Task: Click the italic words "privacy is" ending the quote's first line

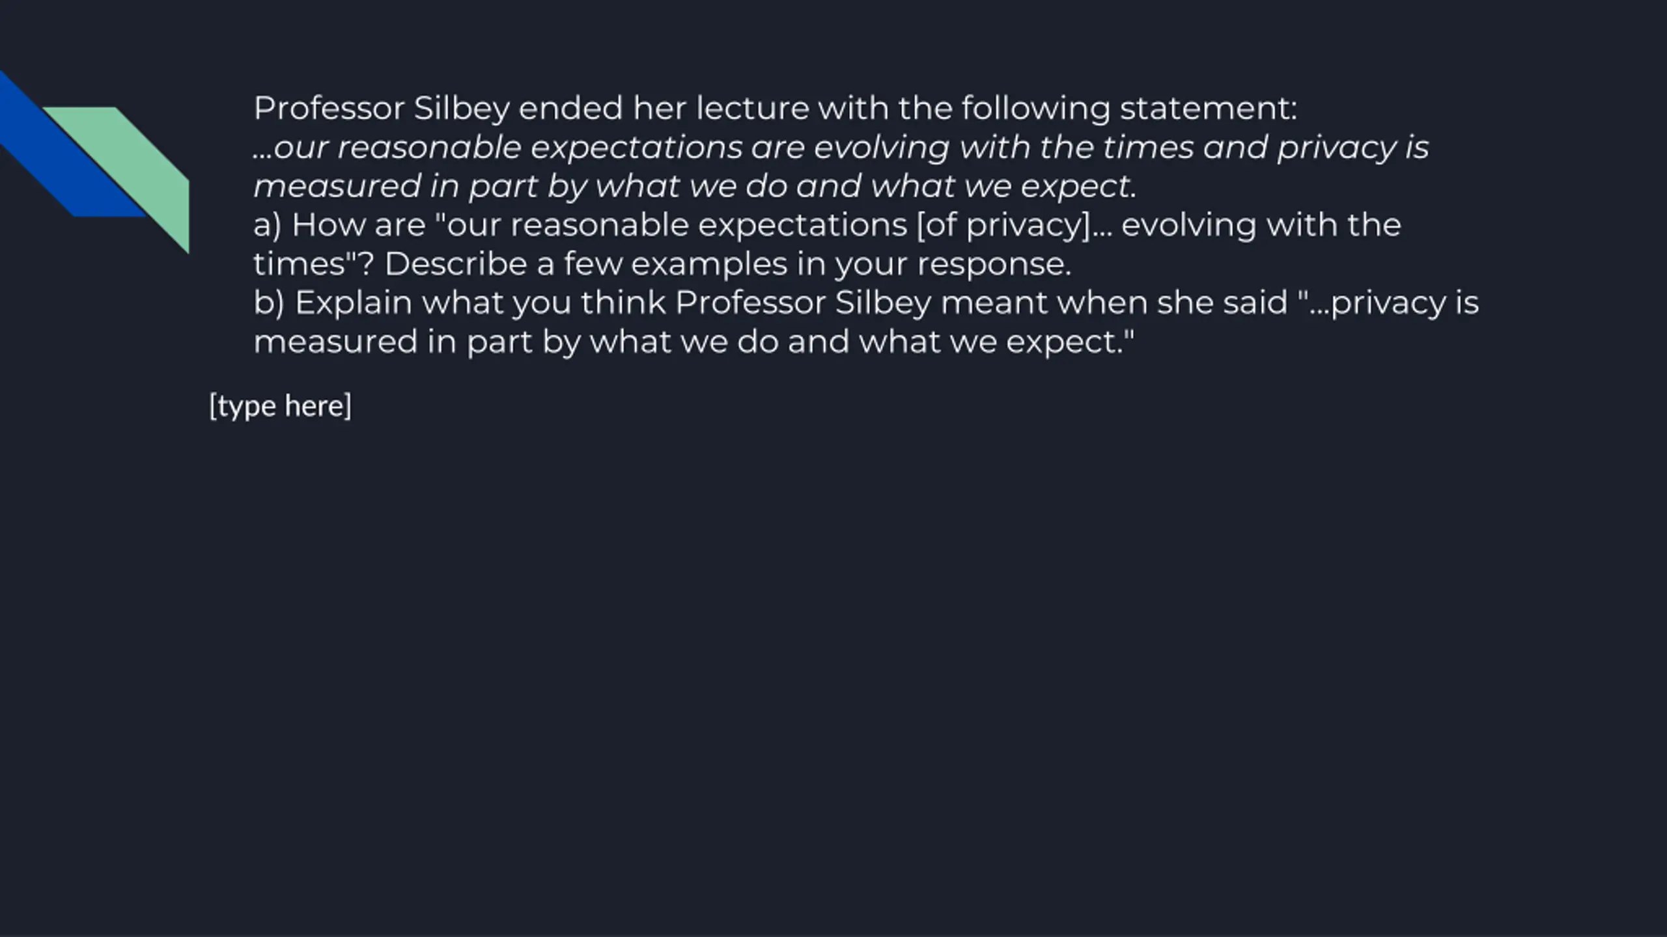Action: click(x=1353, y=147)
